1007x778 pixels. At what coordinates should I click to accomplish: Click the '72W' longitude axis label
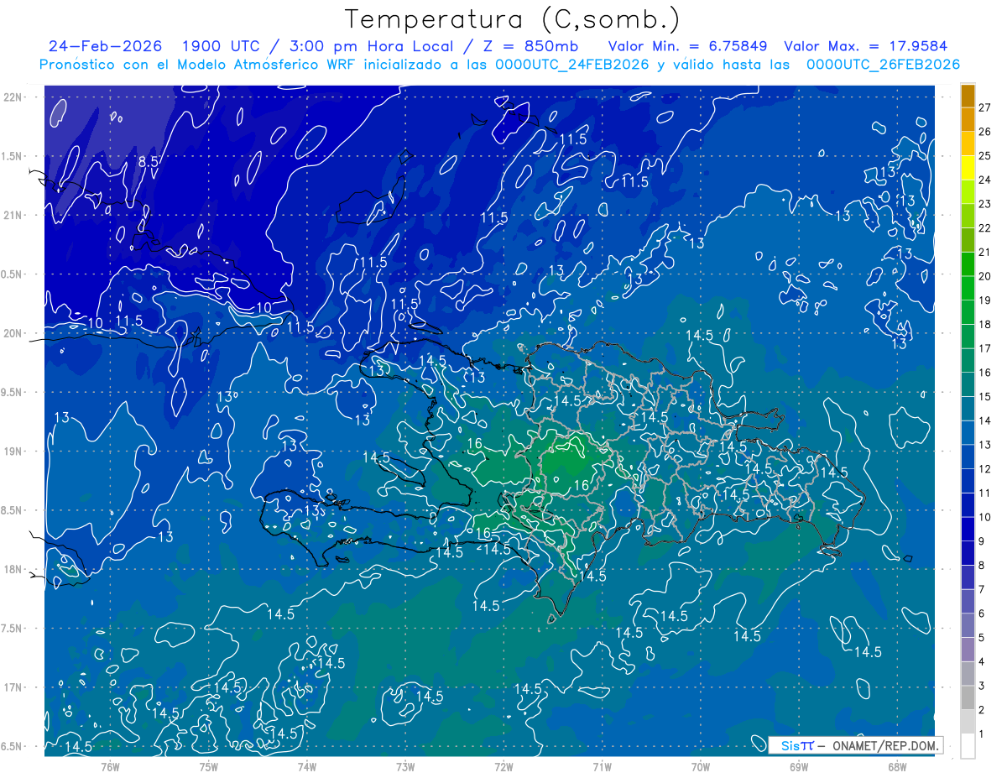pyautogui.click(x=503, y=765)
